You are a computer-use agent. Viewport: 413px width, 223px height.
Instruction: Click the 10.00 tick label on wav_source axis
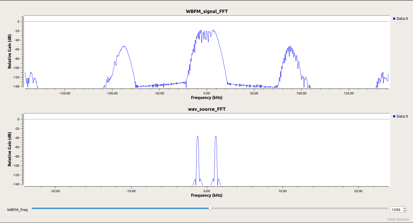tap(282, 191)
